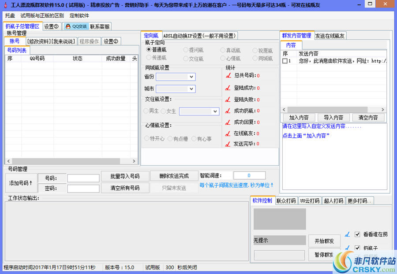Open the 托盘 menu

[10, 15]
